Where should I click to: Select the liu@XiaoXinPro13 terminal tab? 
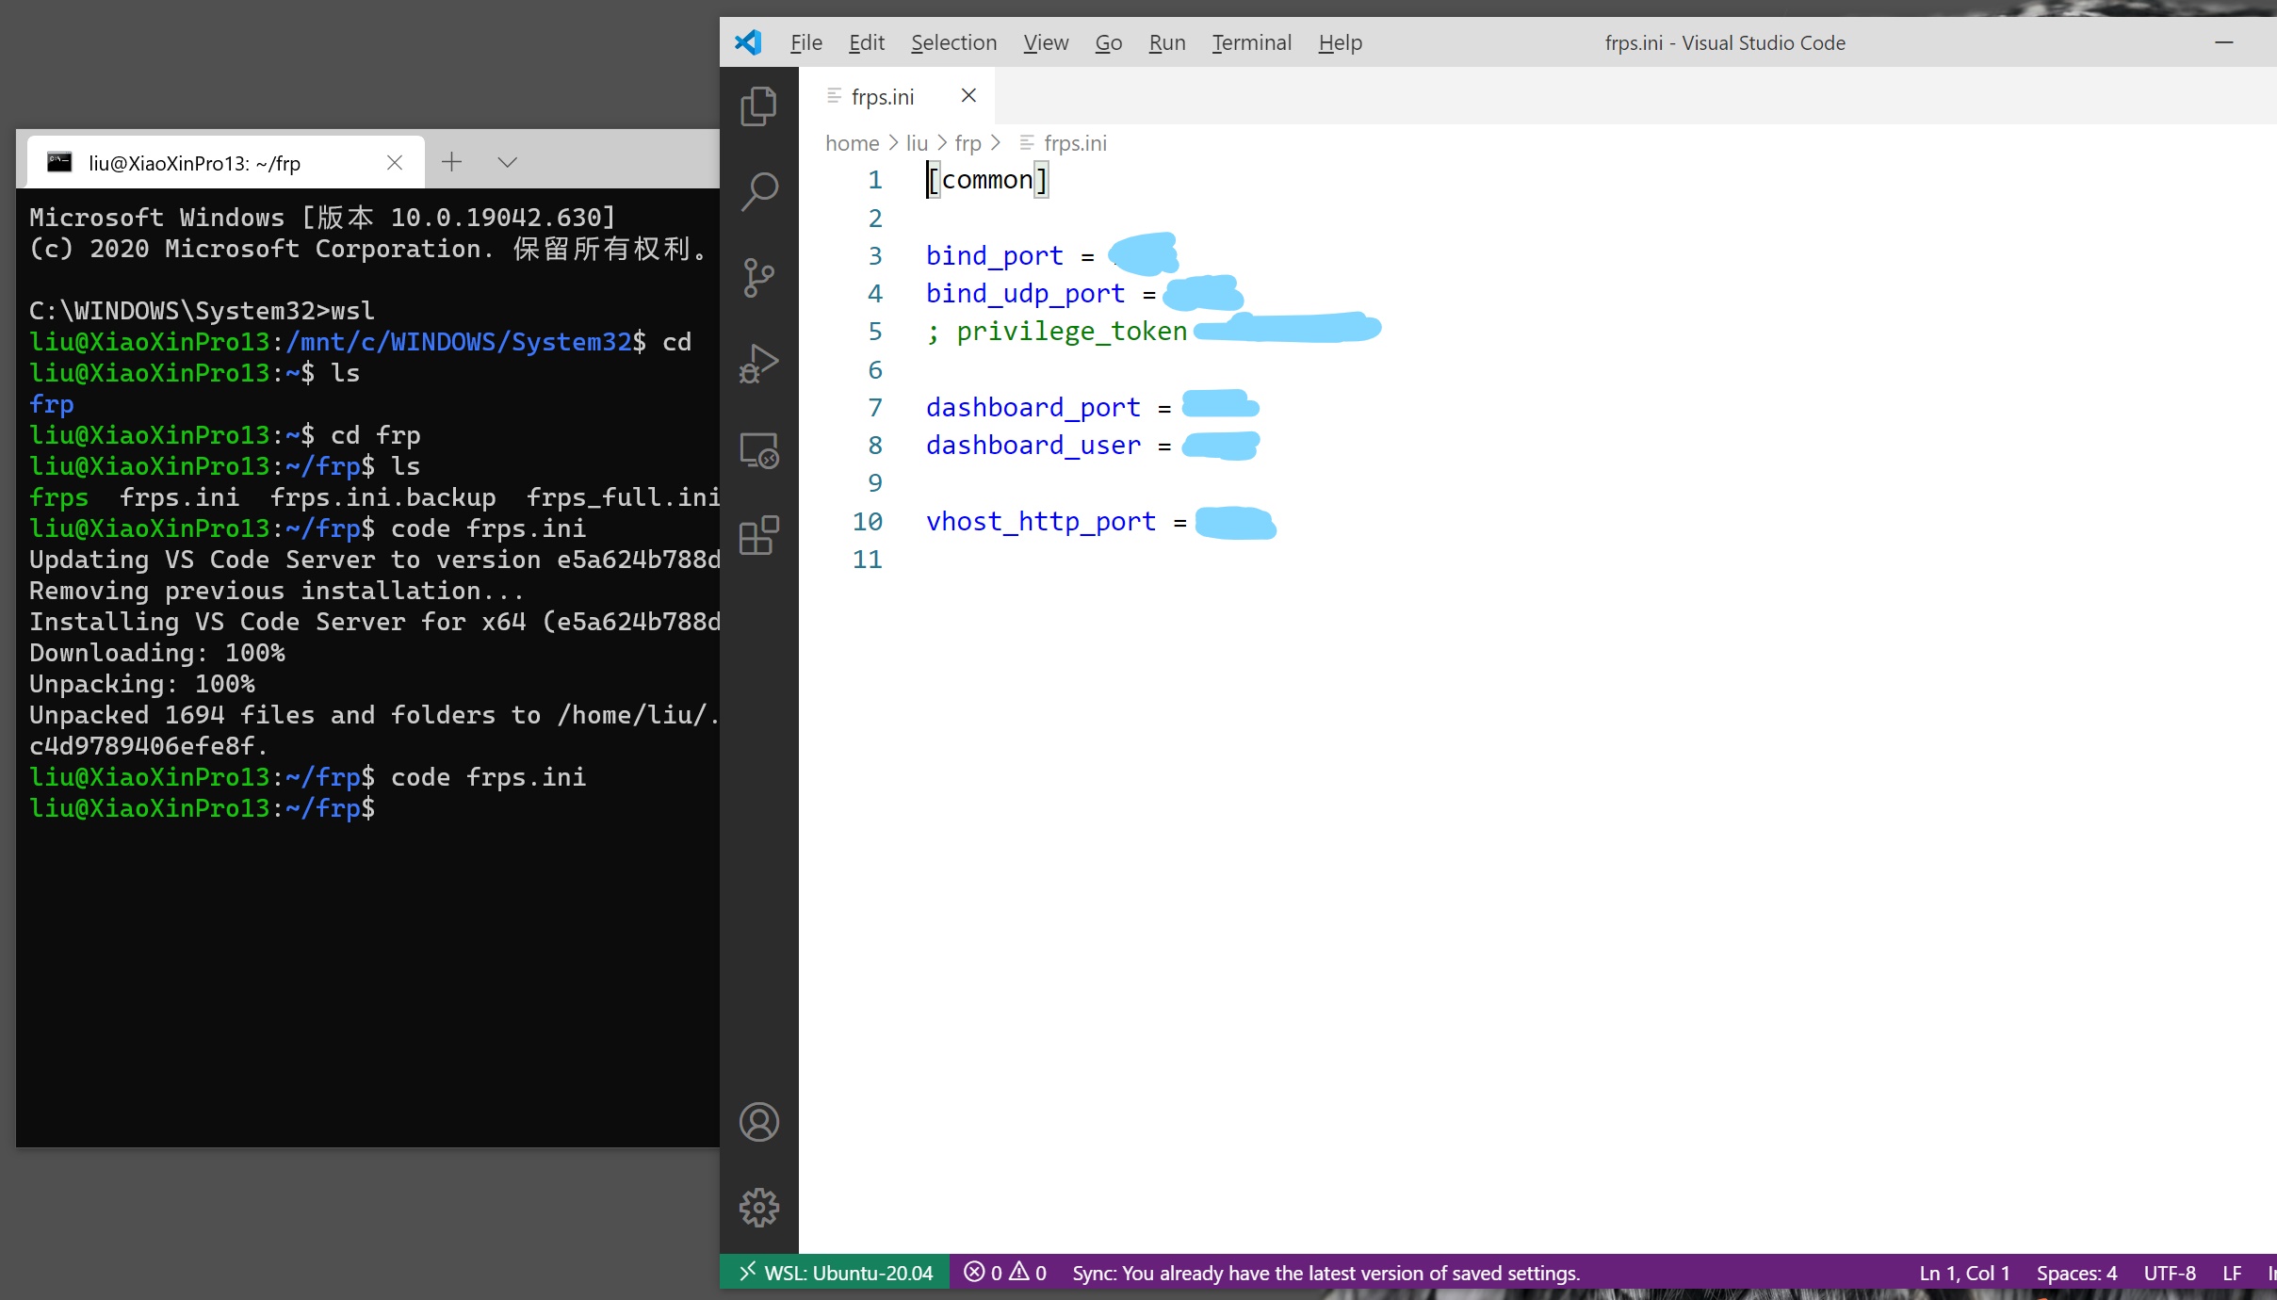[x=225, y=163]
